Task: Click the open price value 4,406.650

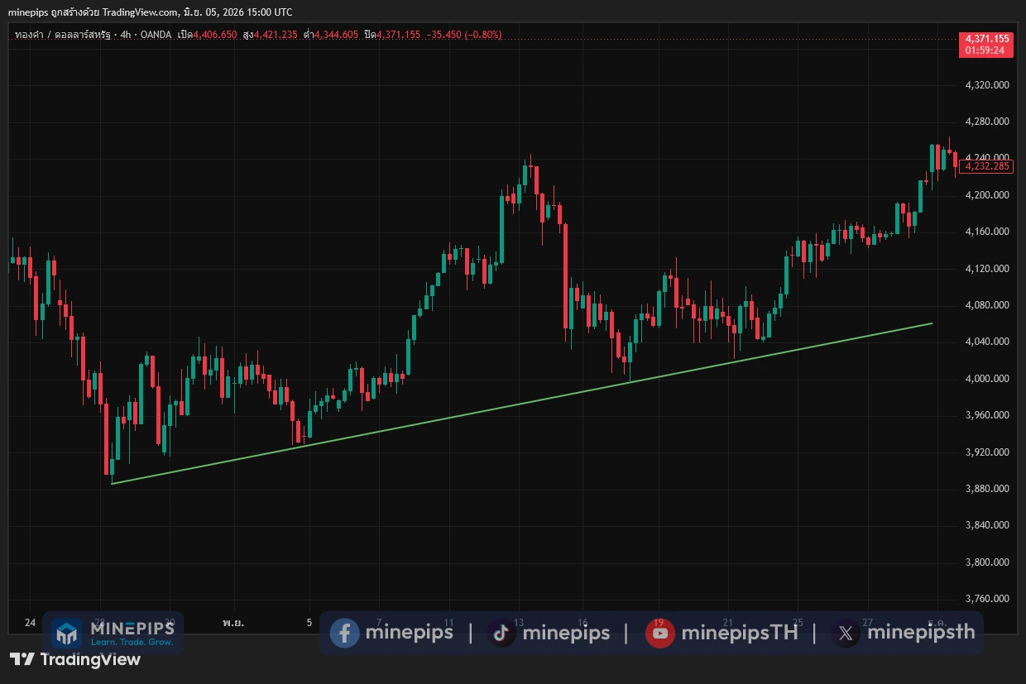Action: 215,35
